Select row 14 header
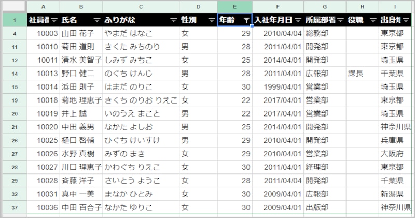415x218 pixels. 15,74
